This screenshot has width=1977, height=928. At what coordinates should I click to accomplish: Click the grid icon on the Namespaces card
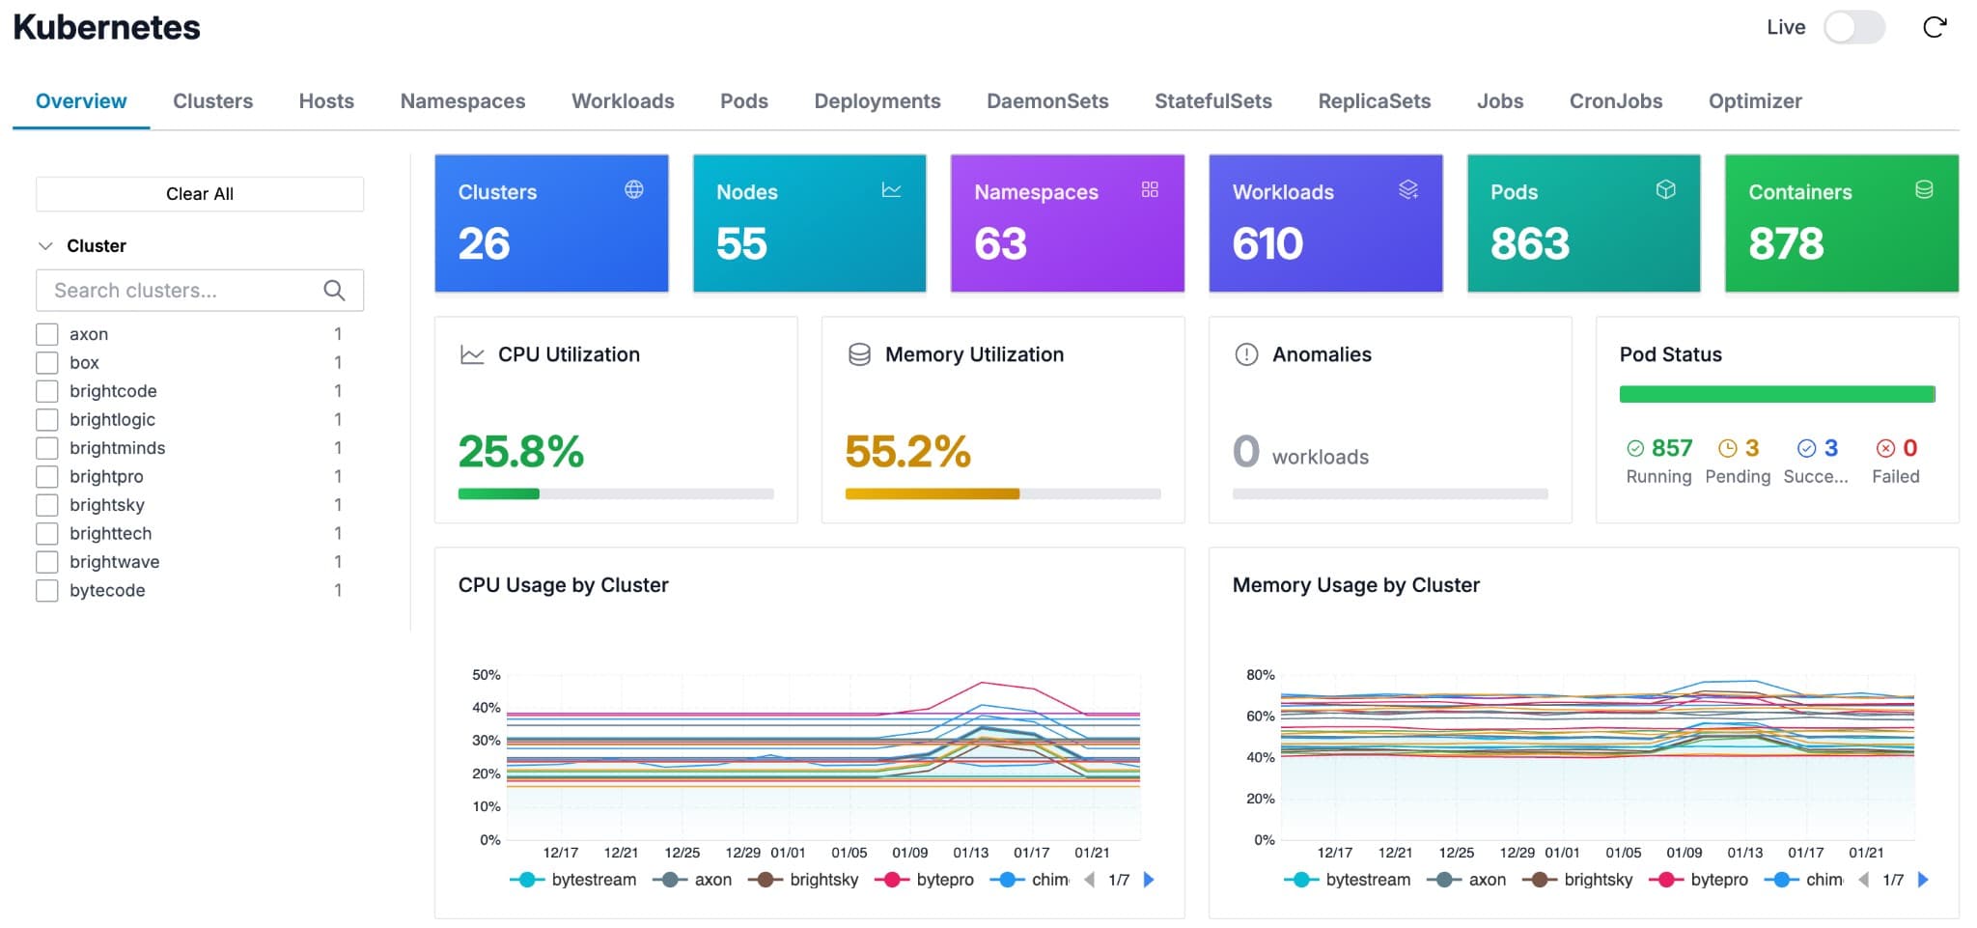tap(1150, 191)
